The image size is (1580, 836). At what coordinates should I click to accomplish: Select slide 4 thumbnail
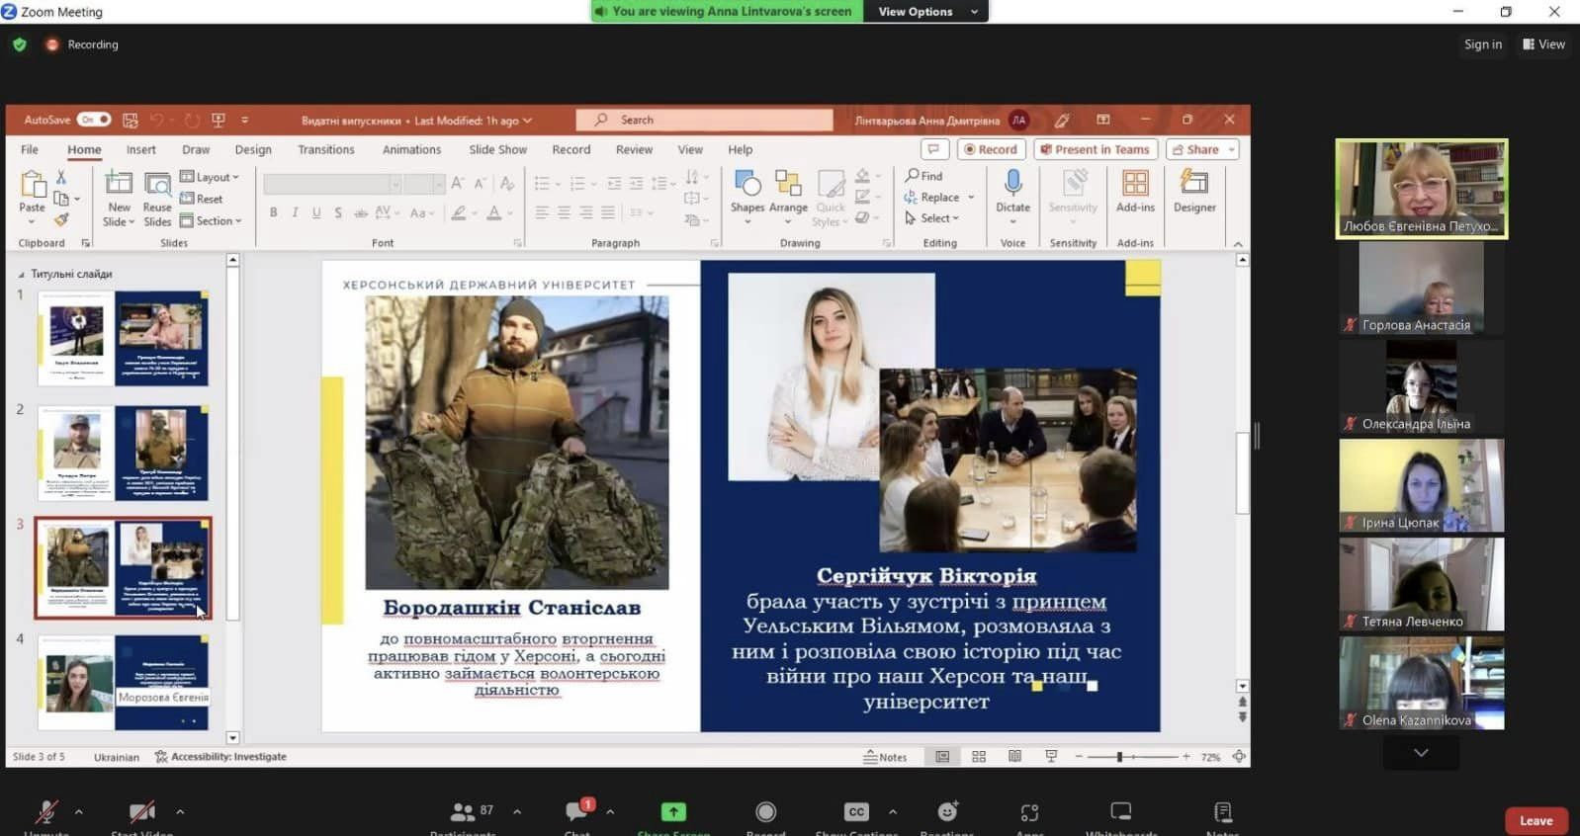coord(124,683)
